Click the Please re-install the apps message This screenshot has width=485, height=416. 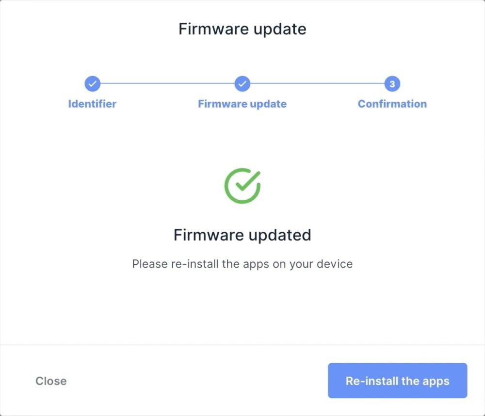click(242, 264)
